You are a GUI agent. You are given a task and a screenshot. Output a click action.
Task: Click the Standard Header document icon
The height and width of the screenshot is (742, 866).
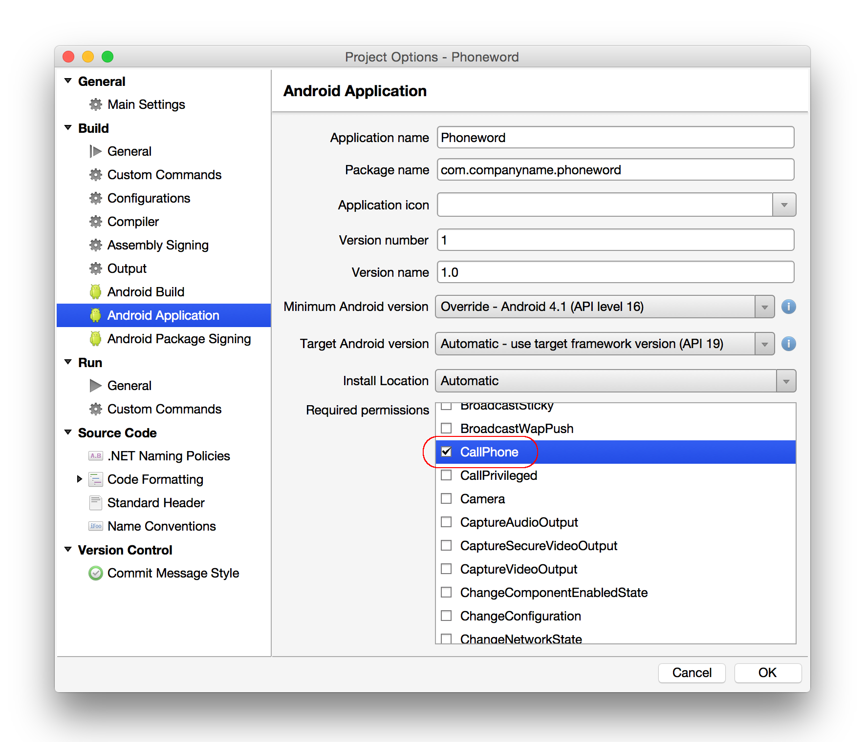(95, 503)
